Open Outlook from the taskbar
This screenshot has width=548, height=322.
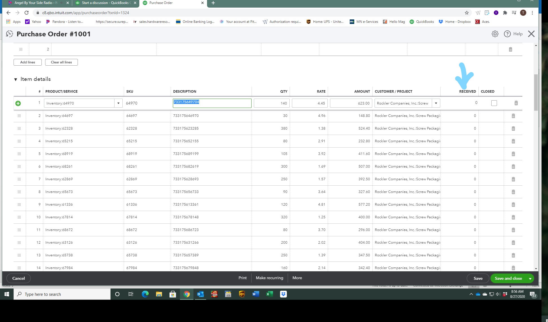pyautogui.click(x=201, y=294)
